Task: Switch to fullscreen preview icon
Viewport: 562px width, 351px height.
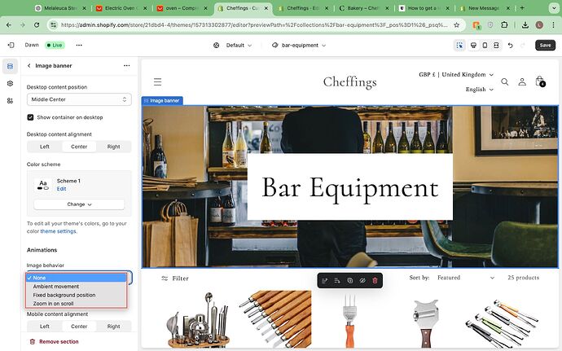Action: [x=496, y=45]
